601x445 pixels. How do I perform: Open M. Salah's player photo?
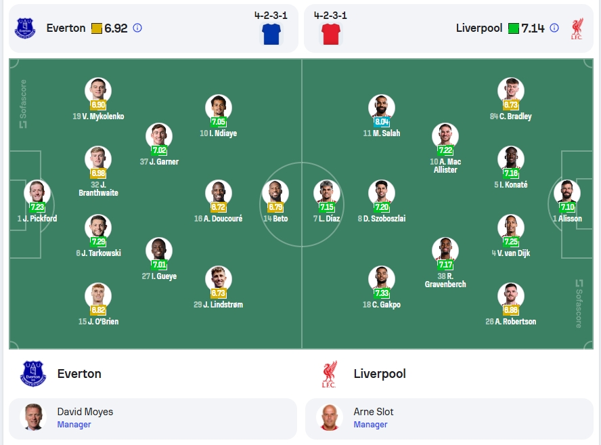(381, 106)
